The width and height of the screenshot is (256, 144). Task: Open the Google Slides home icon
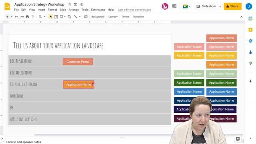pos(7,6)
